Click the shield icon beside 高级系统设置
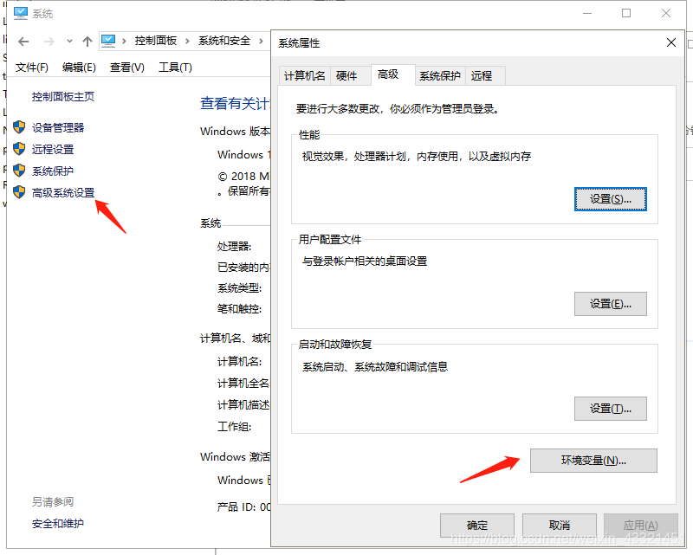The image size is (693, 555). (19, 192)
